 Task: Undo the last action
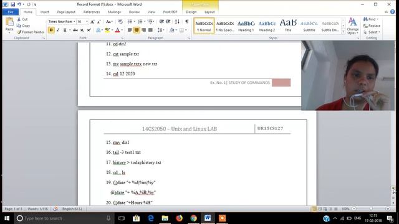pyautogui.click(x=19, y=4)
